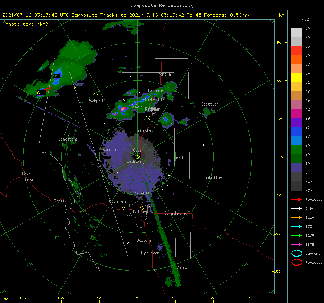The width and height of the screenshot is (324, 303).
Task: Click the green 22JP arrow legend icon
Action: 297,235
